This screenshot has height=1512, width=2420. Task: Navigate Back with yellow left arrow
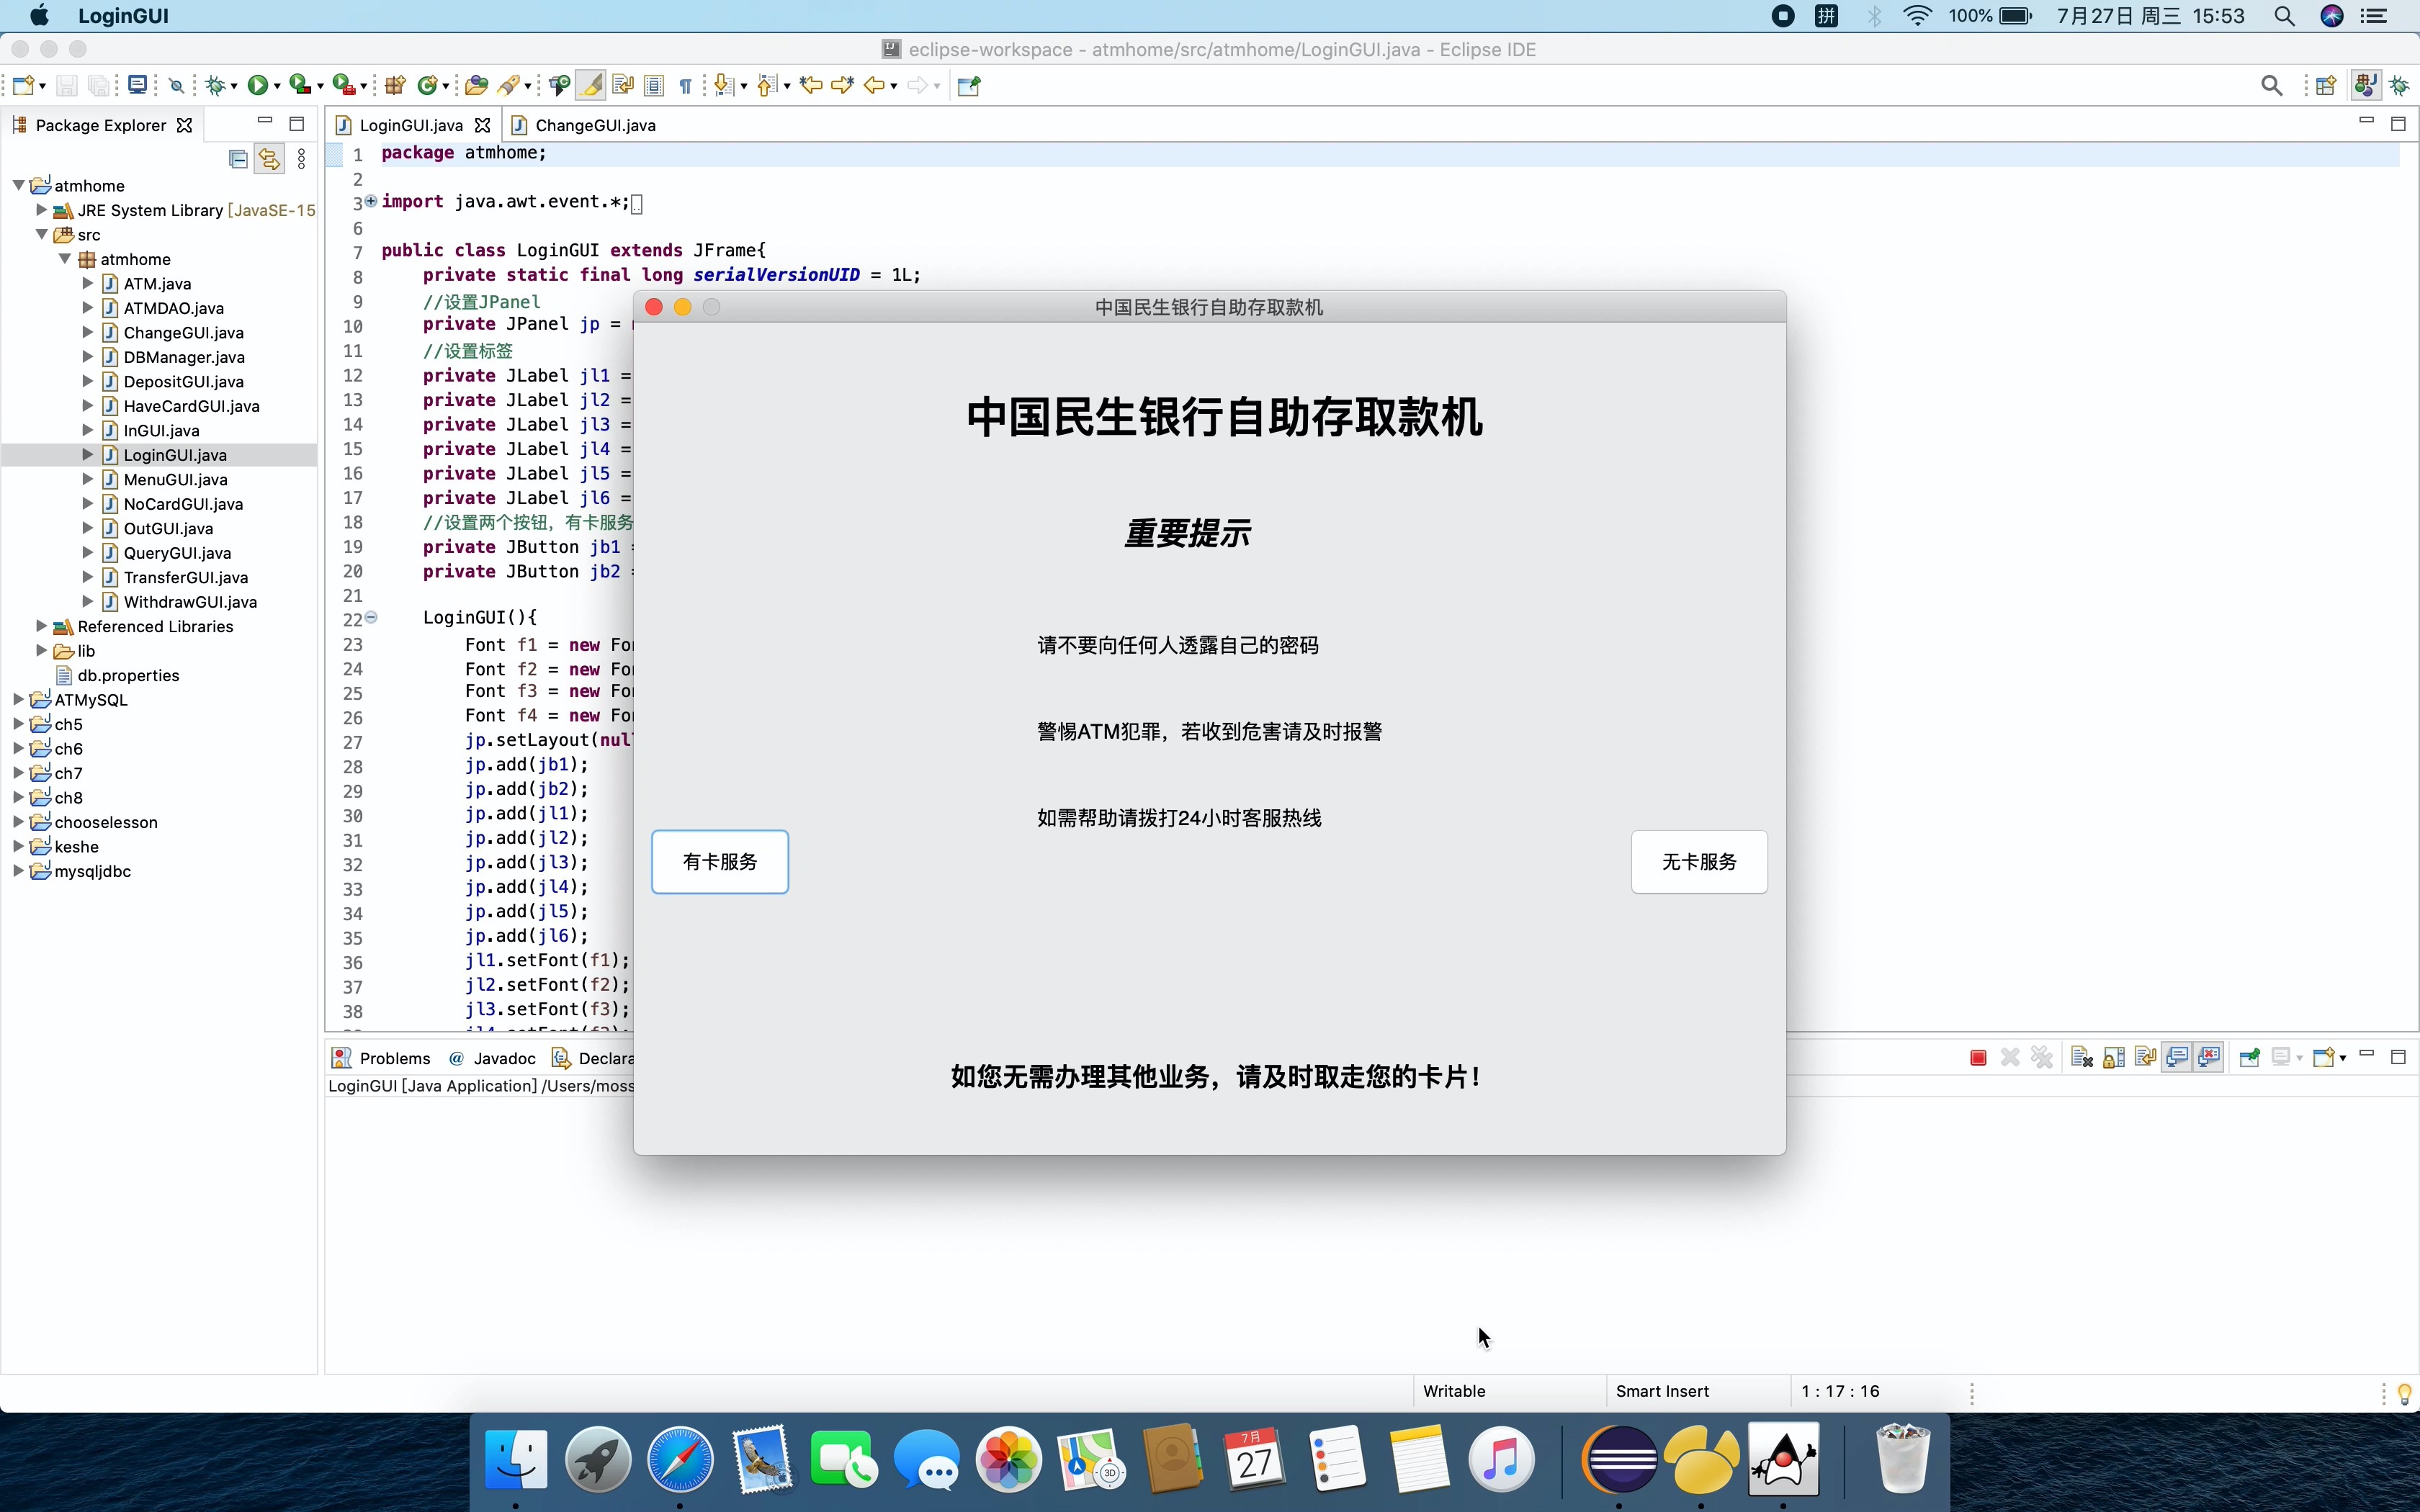874,86
